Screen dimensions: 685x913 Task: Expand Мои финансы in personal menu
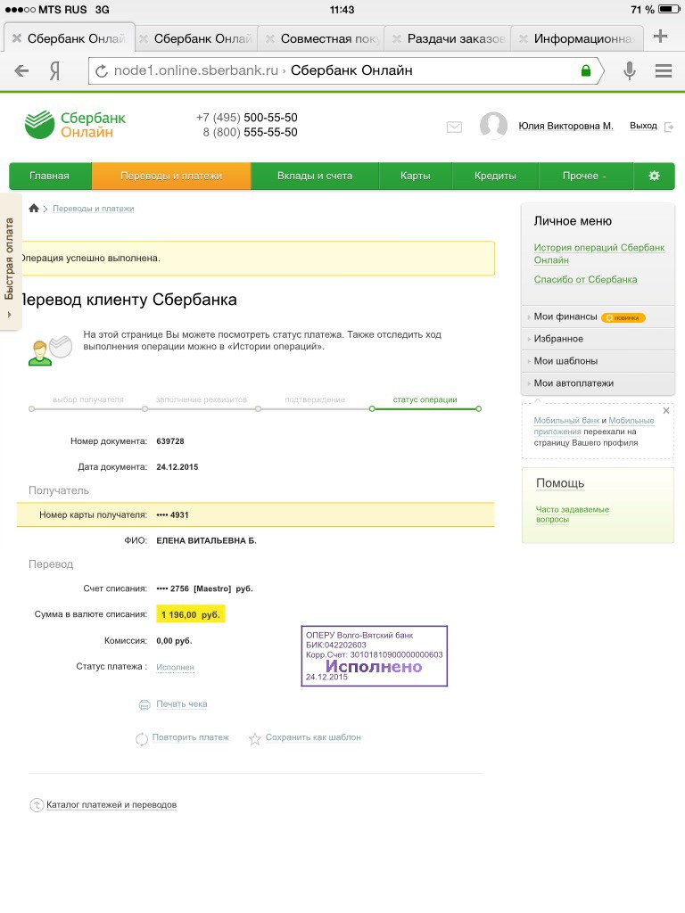565,317
